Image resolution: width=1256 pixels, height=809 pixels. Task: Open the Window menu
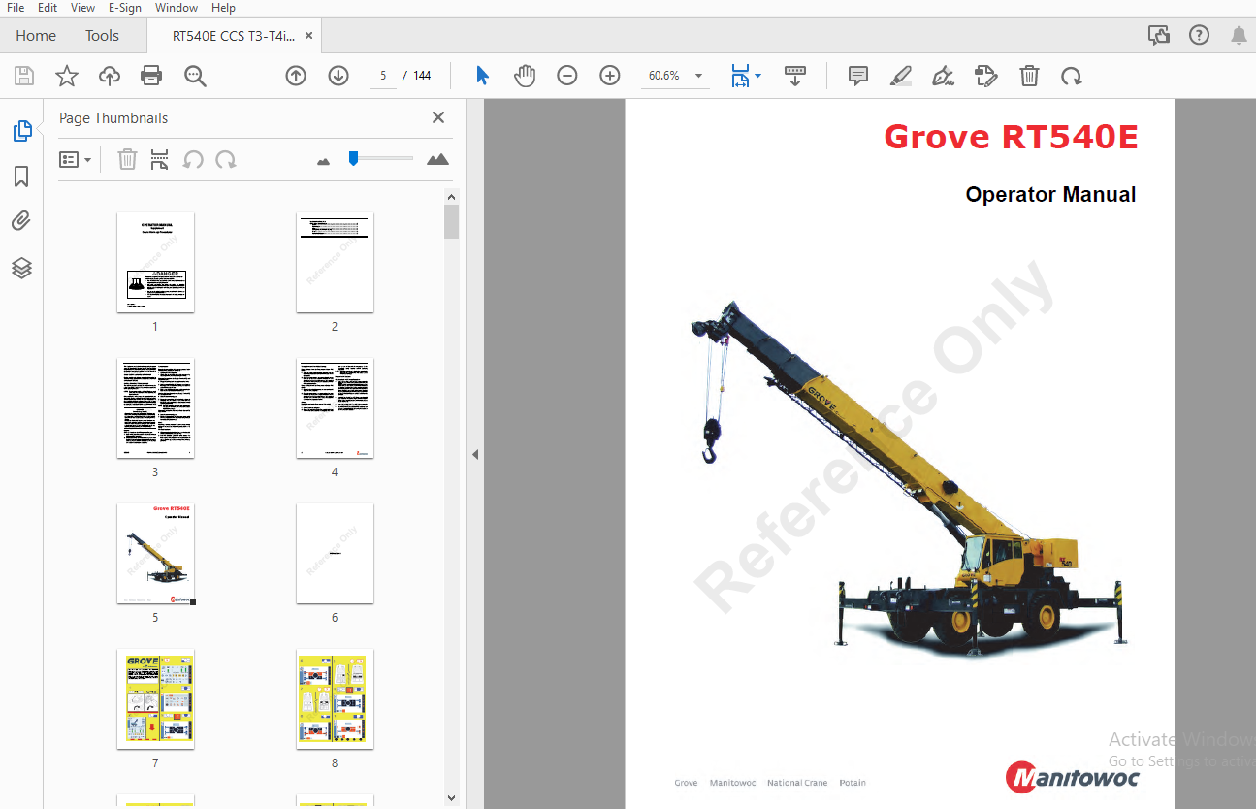coord(176,8)
